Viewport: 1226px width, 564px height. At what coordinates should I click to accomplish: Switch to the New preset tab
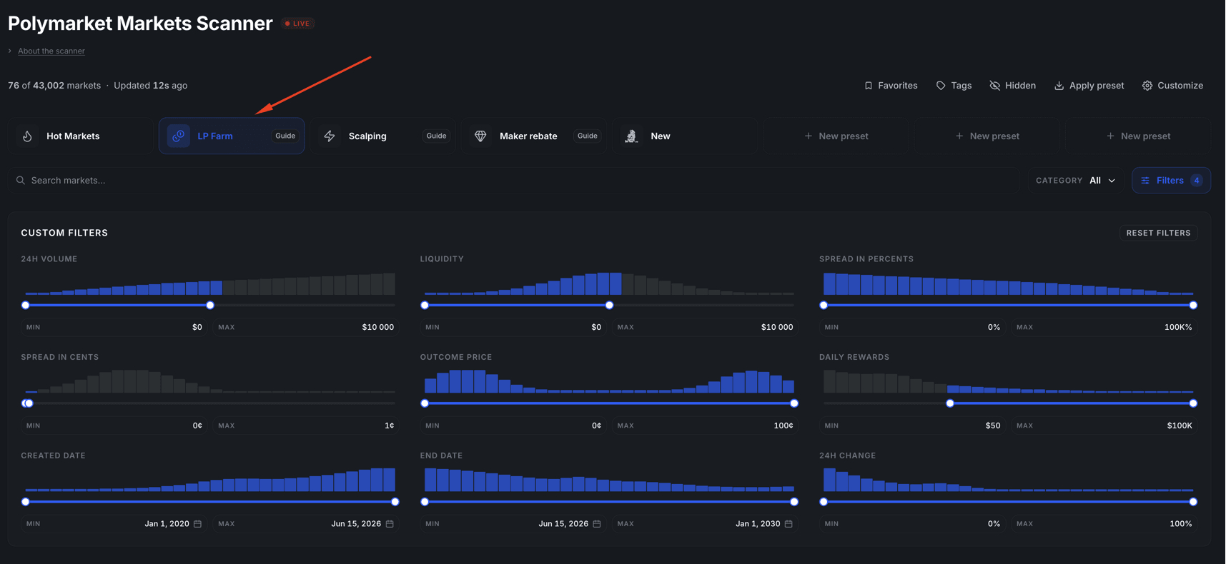(x=685, y=136)
